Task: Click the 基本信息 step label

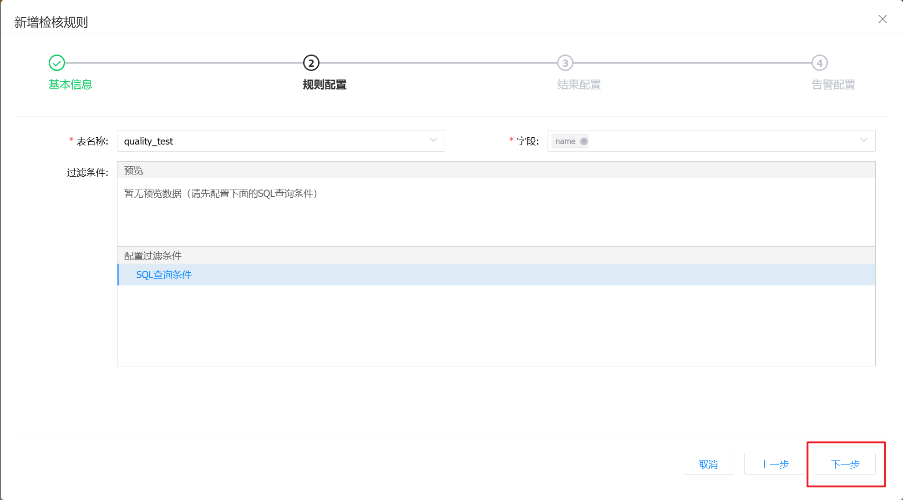Action: tap(71, 85)
